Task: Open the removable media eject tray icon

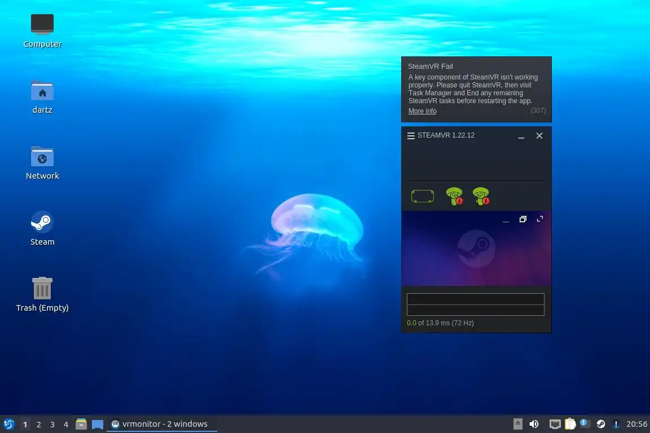Action: coord(518,424)
